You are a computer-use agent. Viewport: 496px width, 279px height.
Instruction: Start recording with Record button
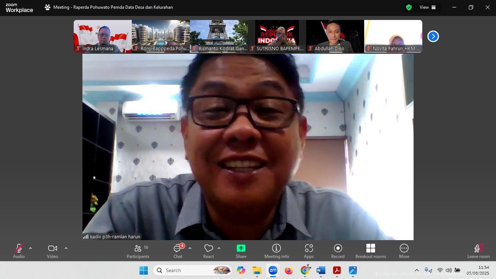(x=338, y=251)
